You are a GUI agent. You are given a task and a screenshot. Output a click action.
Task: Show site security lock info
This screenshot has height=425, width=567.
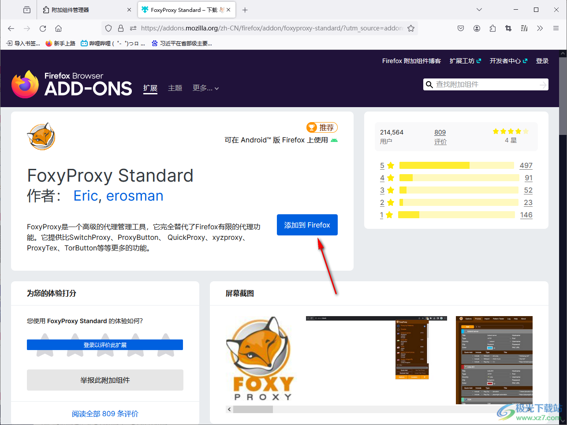tap(121, 28)
